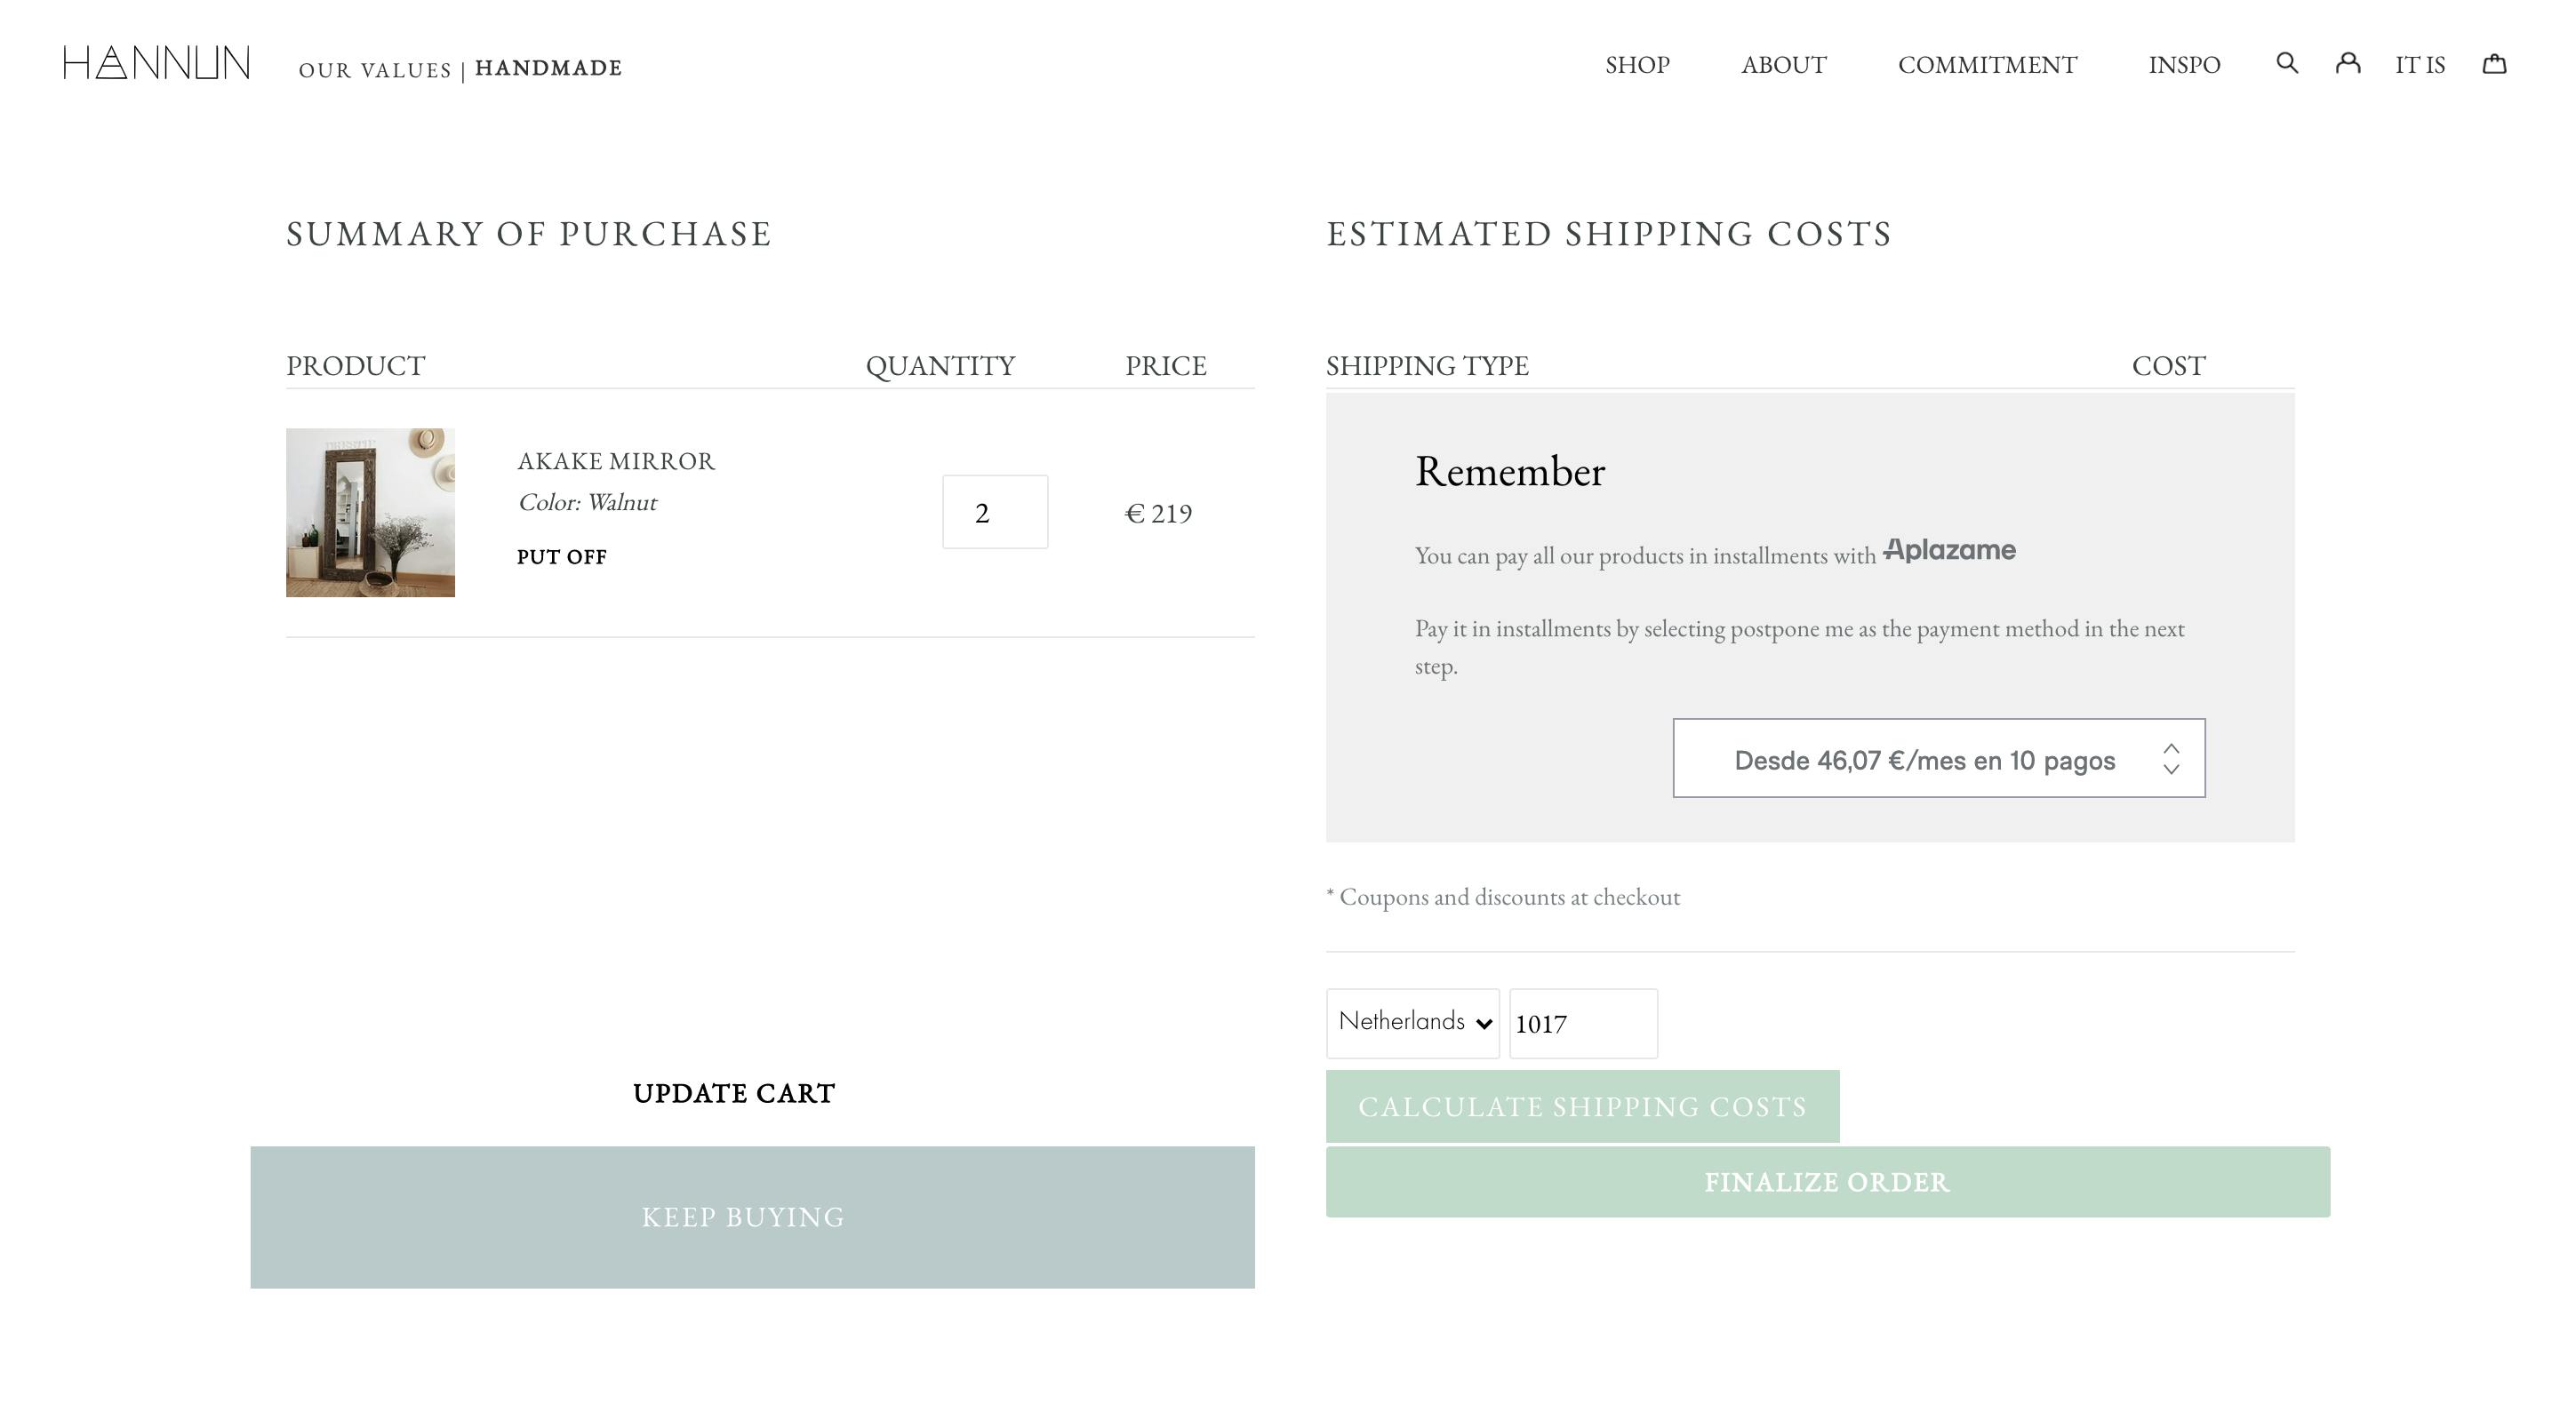2576x1413 pixels.
Task: Click Update Cart
Action: pos(734,1093)
